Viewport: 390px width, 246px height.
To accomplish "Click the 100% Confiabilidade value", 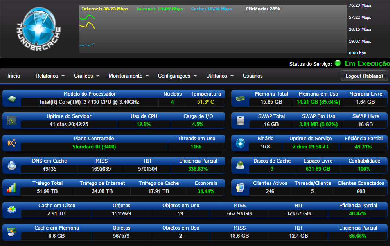I will click(x=364, y=169).
